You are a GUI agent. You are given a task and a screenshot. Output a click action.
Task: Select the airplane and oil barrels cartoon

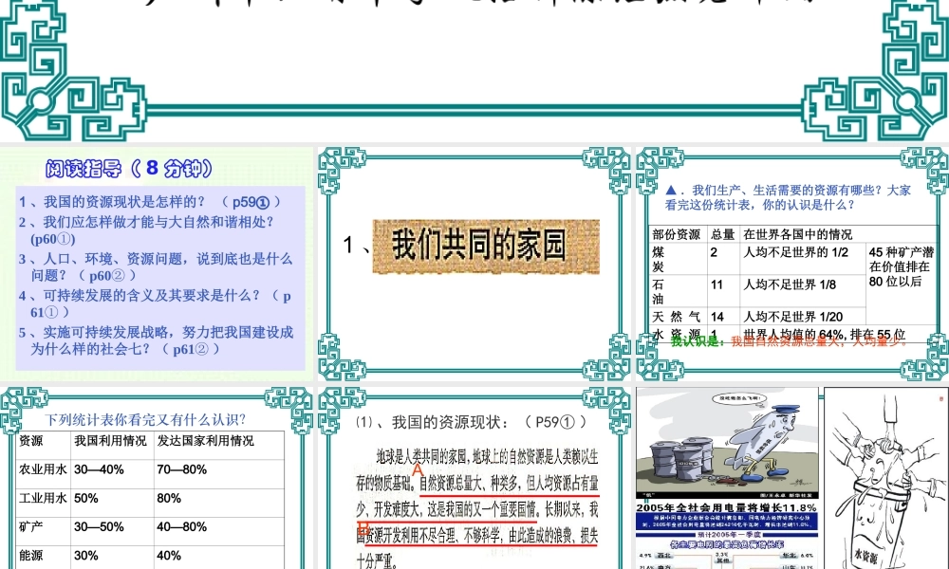coord(727,443)
